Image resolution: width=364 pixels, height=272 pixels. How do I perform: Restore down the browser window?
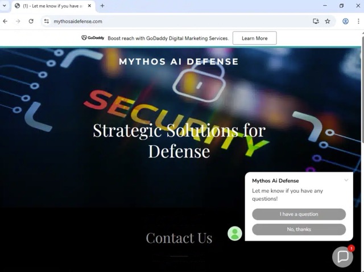(341, 6)
